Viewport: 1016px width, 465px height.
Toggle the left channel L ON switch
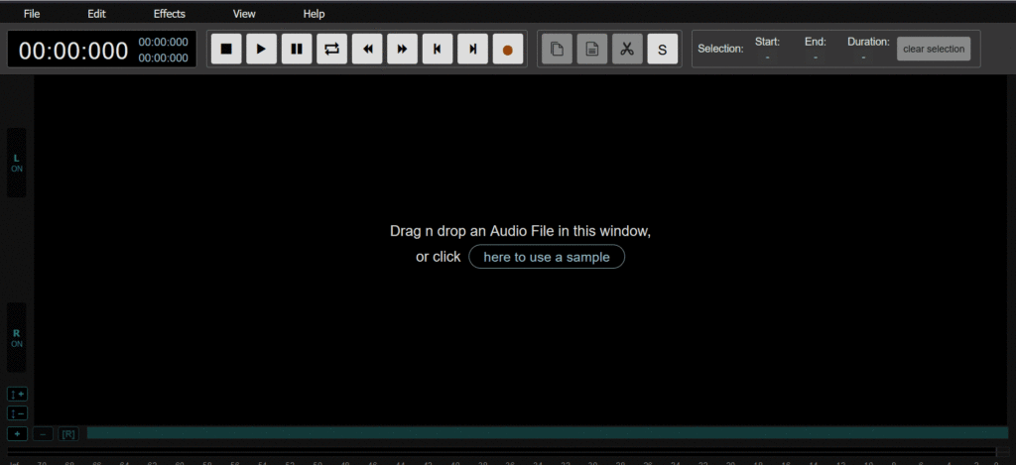click(17, 163)
